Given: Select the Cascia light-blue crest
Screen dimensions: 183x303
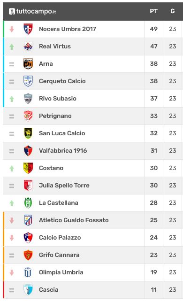Looking at the screenshot, I should click(28, 290).
